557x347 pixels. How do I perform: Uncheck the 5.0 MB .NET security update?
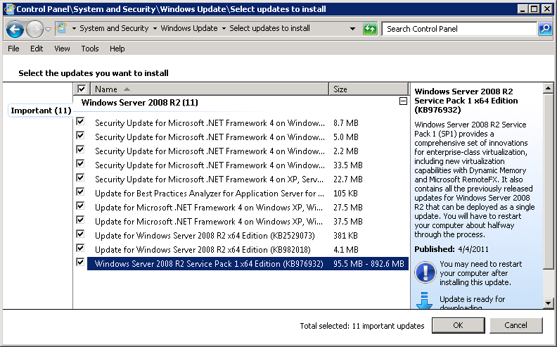[x=80, y=135]
